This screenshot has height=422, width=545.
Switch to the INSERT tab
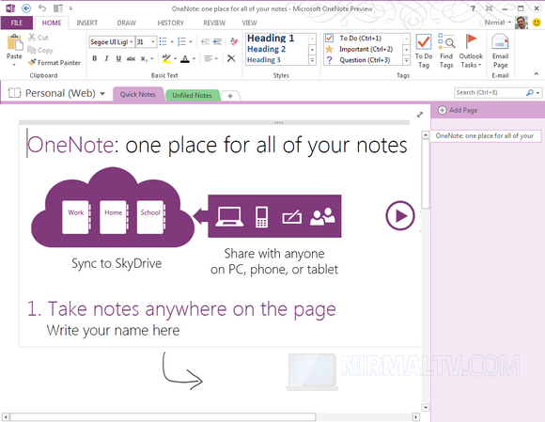86,23
